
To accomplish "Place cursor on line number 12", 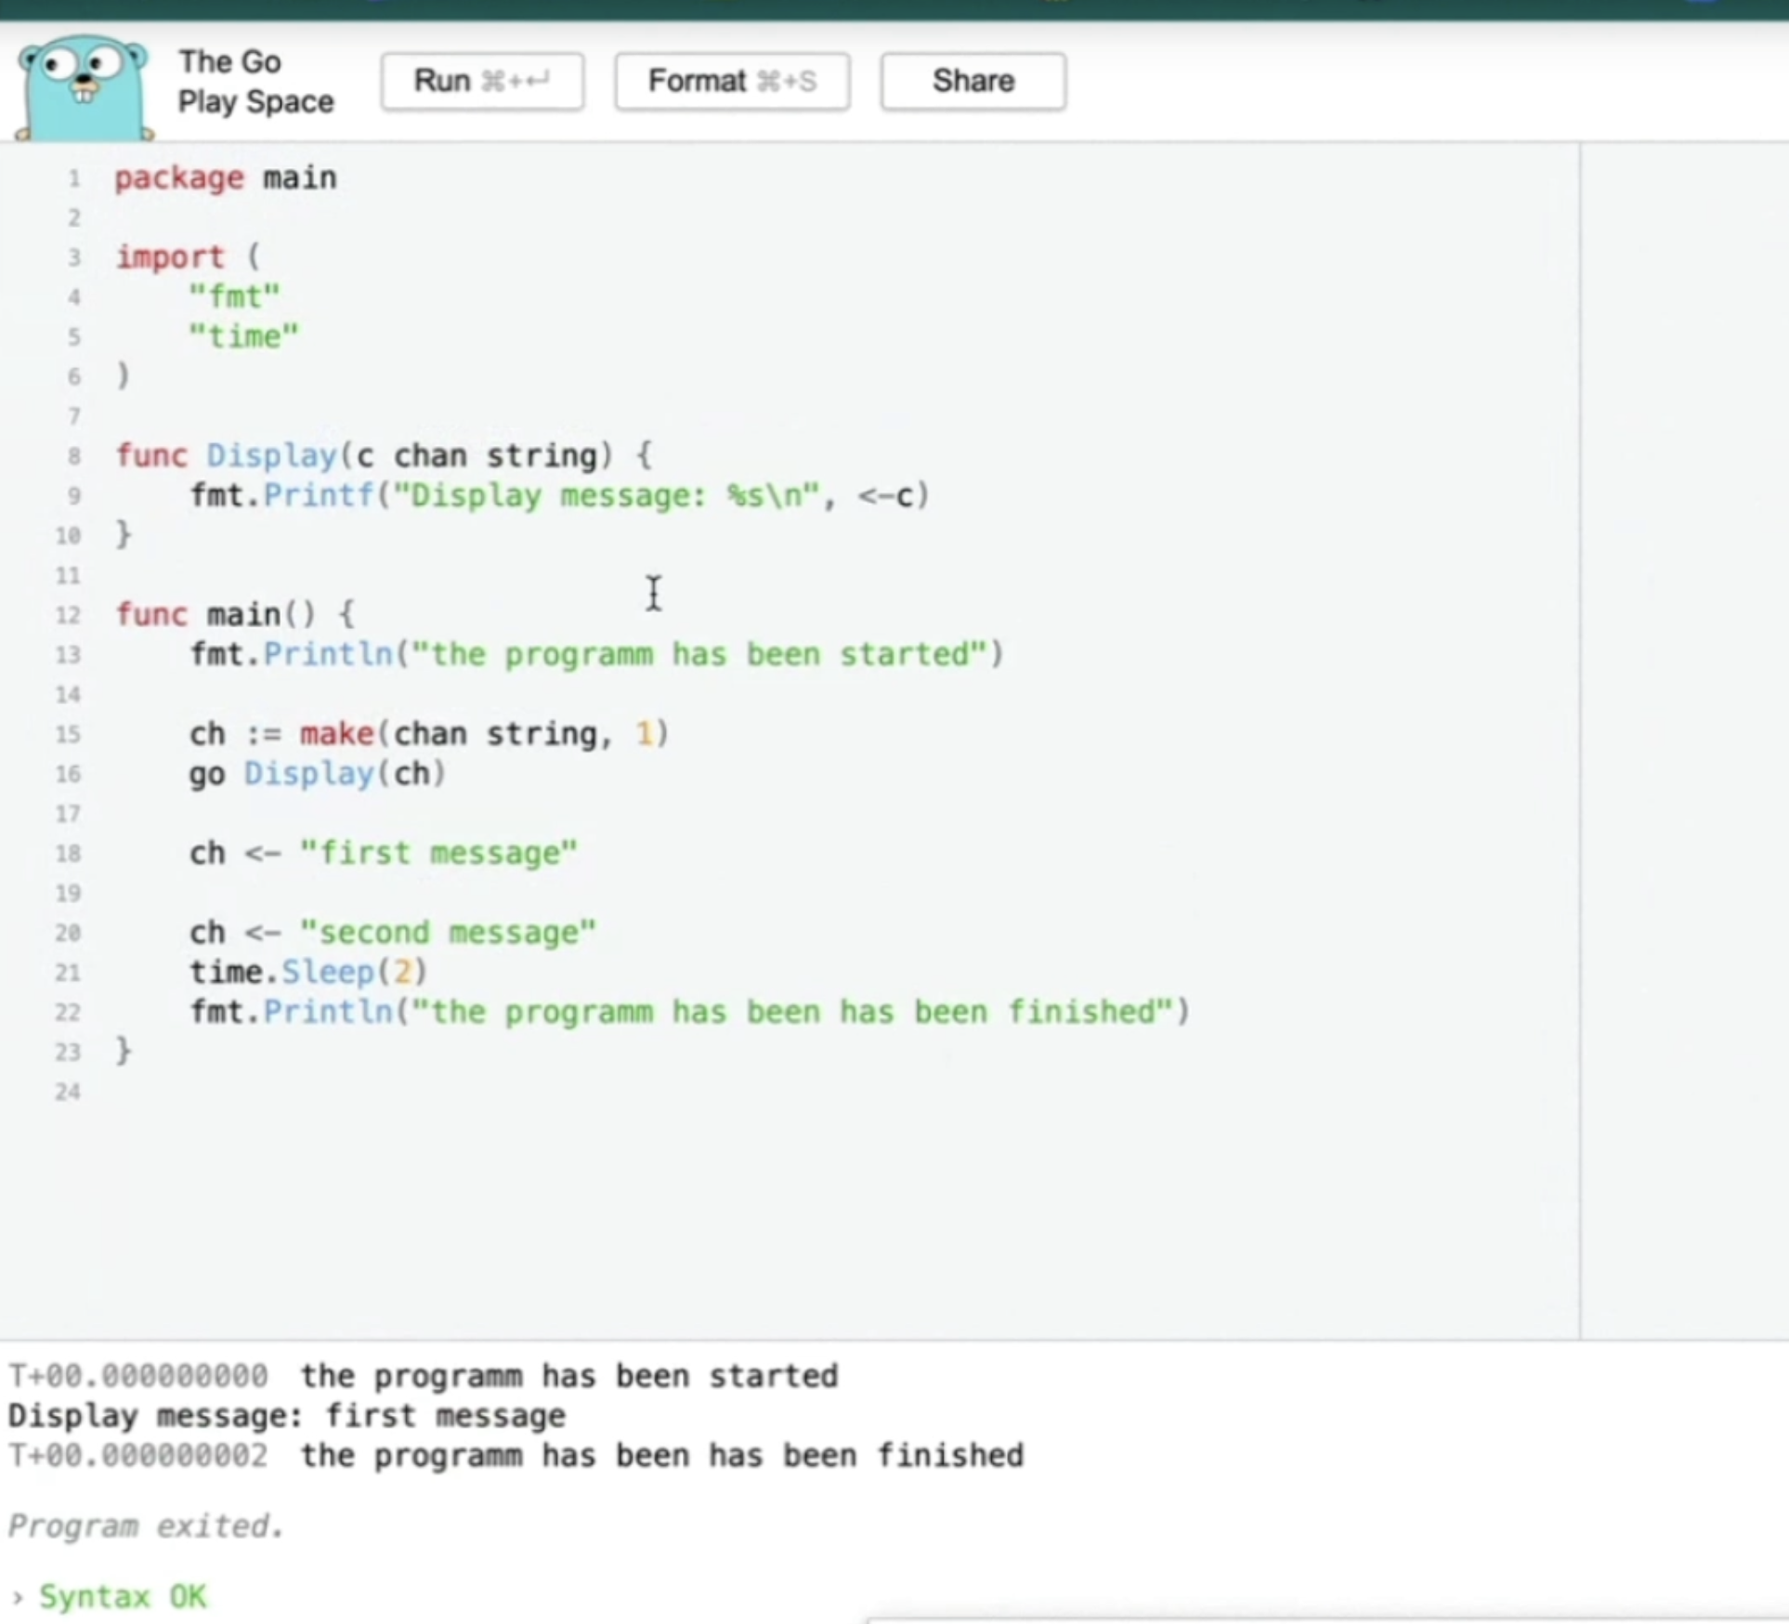I will [x=68, y=615].
